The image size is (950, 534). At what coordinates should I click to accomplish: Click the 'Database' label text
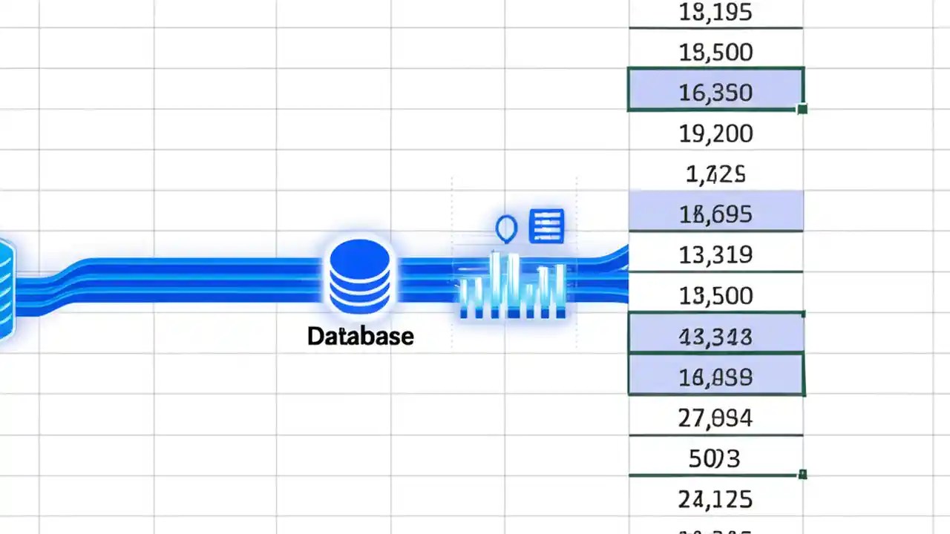click(360, 336)
